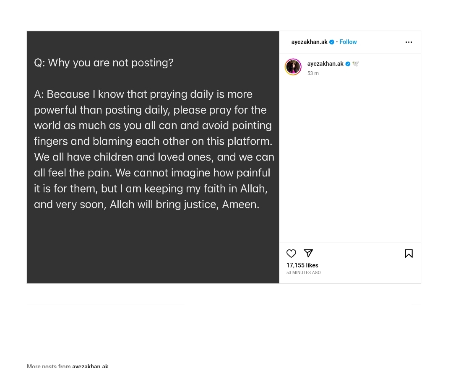Click the "53 m" caption time label
The image size is (453, 368).
[x=313, y=73]
